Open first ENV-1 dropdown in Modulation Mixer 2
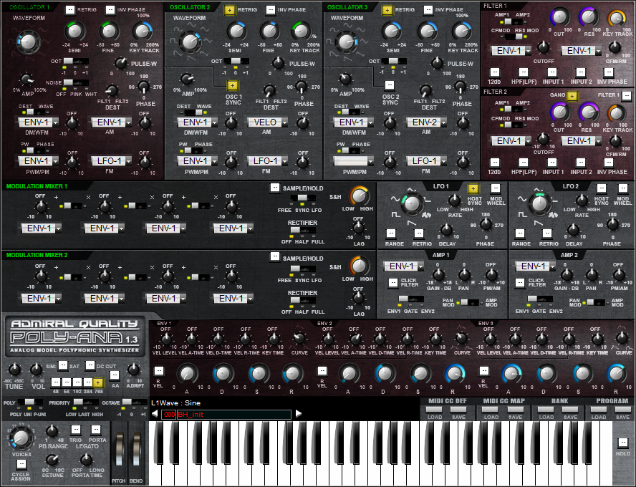The height and width of the screenshot is (487, 636). point(42,299)
